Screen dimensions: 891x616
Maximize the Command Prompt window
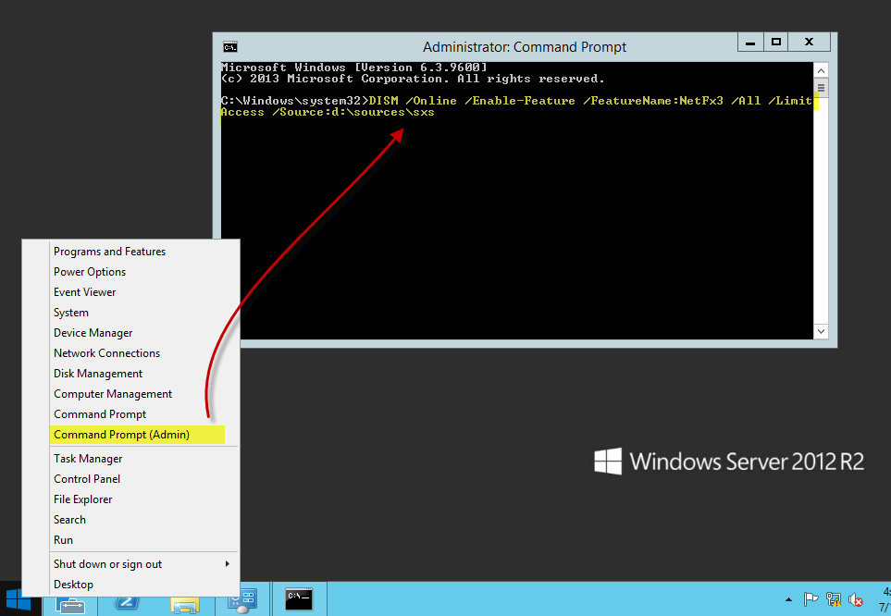(775, 42)
